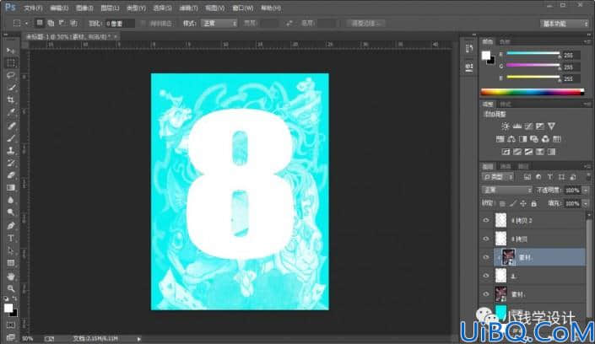Click the R red color slider
The height and width of the screenshot is (344, 595).
coord(533,54)
